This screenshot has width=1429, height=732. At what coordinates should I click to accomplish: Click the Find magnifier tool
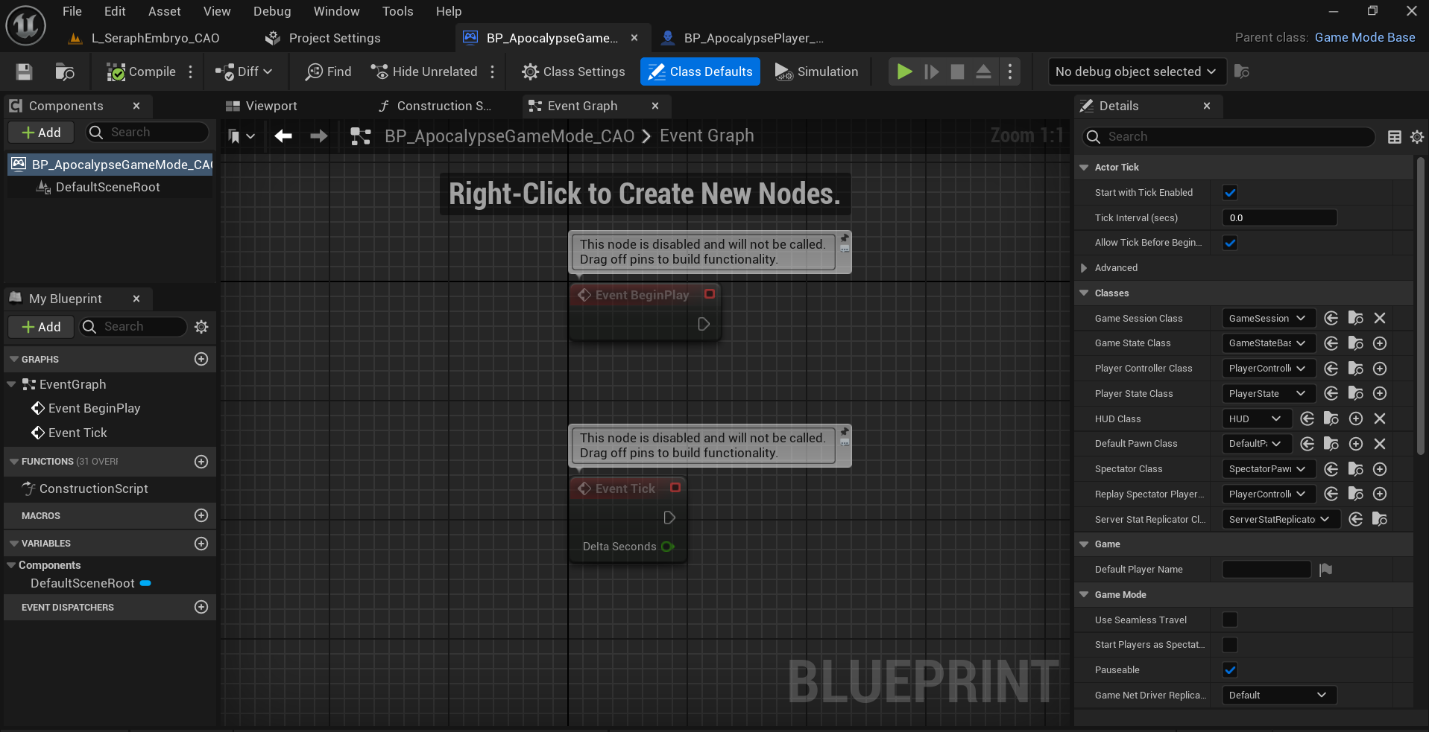click(x=329, y=71)
